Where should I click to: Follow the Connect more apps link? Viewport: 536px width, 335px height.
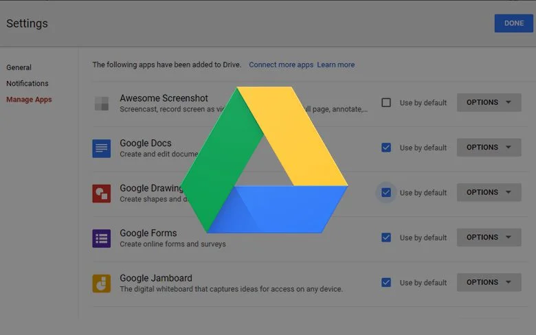[x=281, y=65]
